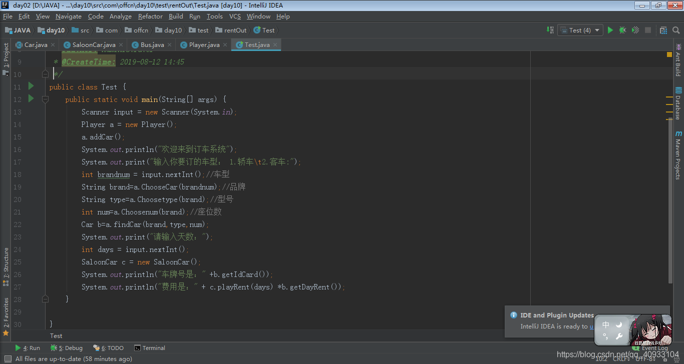This screenshot has width=684, height=364.
Task: Click the rentOut breadcrumb in navigation bar
Action: coord(231,30)
